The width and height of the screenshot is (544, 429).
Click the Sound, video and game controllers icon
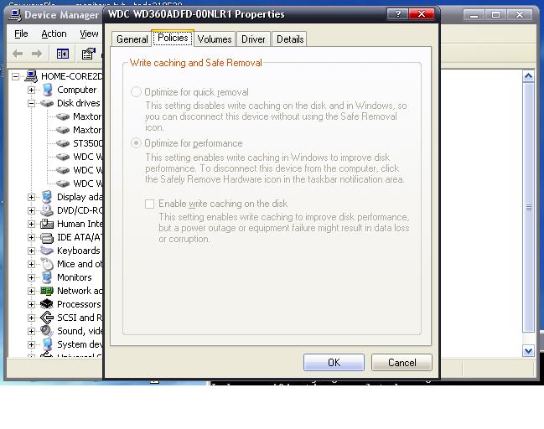[x=47, y=331]
